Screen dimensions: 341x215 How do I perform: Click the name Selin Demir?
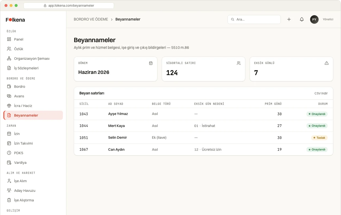pyautogui.click(x=117, y=138)
